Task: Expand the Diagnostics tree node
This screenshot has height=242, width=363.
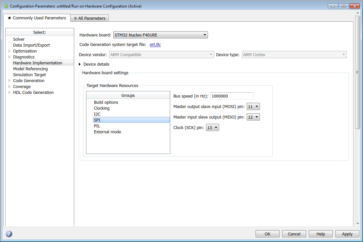Action: (x=9, y=57)
